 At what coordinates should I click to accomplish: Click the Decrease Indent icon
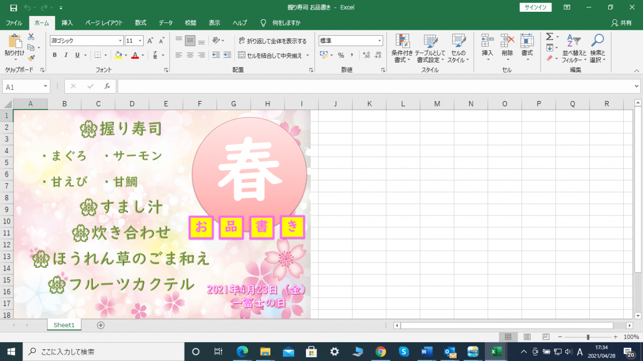point(216,55)
